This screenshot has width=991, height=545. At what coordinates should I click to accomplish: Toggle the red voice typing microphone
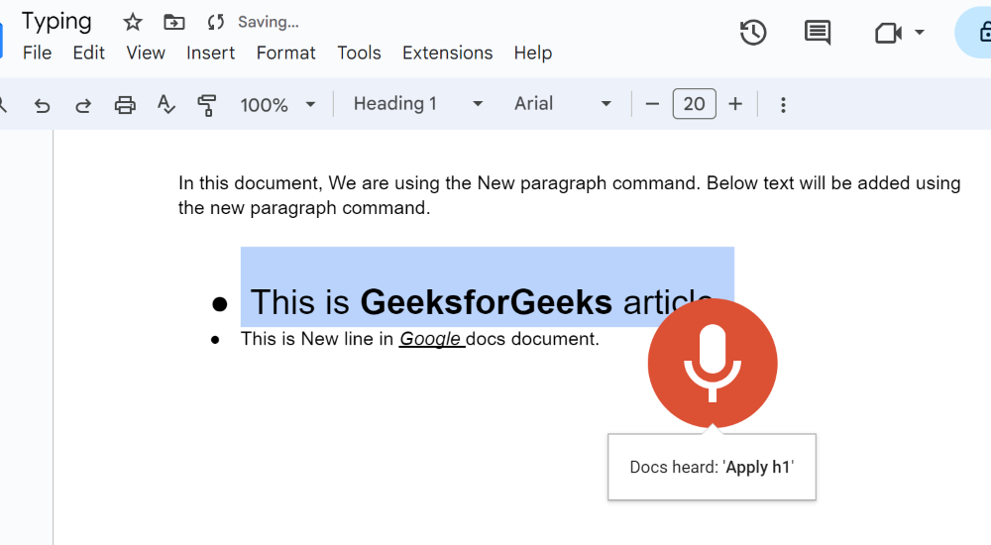713,364
